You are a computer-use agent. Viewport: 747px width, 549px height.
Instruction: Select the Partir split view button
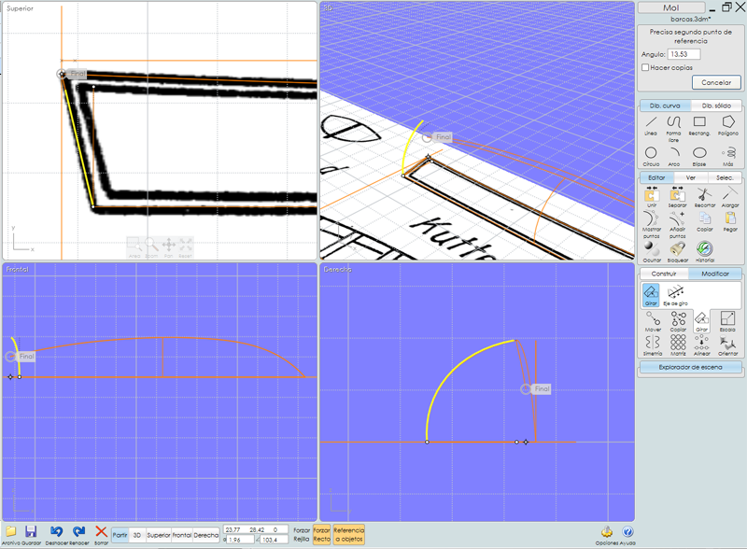coord(120,535)
